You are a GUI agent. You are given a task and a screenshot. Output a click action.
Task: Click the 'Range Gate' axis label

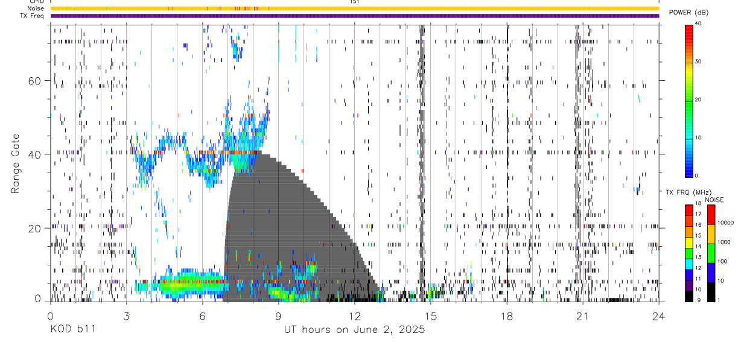pos(14,164)
